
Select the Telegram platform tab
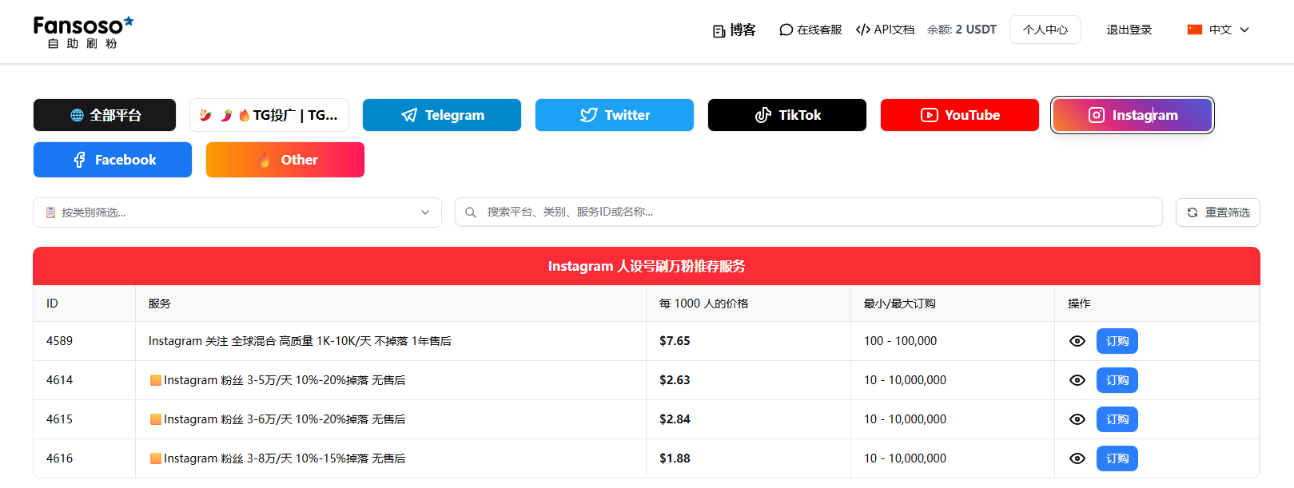pyautogui.click(x=442, y=115)
